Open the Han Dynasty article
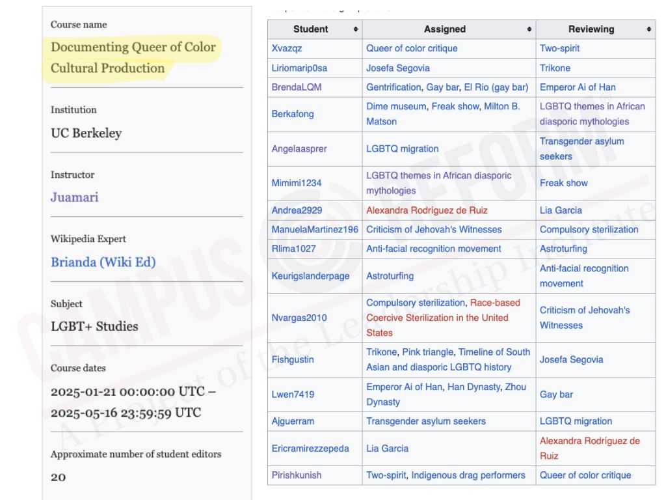Image resolution: width=666 pixels, height=500 pixels. coord(473,387)
